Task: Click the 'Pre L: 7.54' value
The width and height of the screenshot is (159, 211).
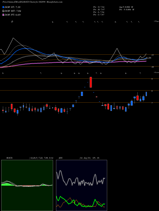Action: 99,12
